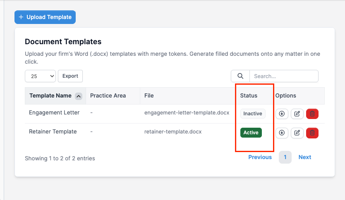Screen dimensions: 345x200
Task: Download the Engagement Letter template
Action: (x=282, y=114)
